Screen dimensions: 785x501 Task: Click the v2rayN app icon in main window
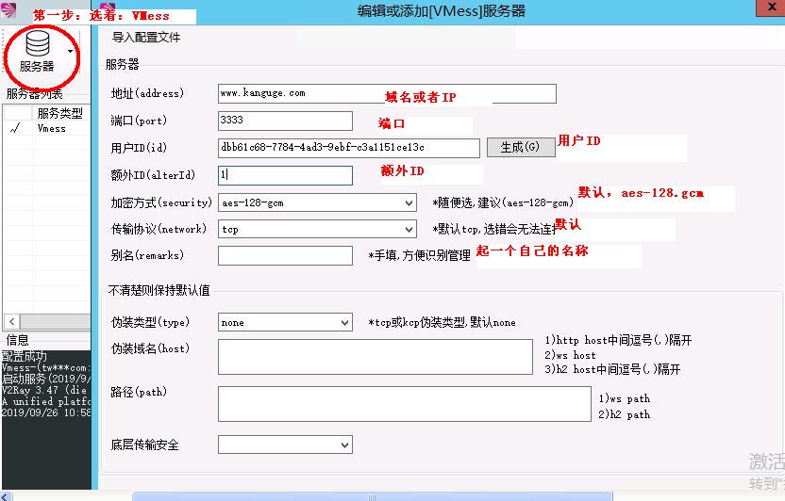point(8,8)
